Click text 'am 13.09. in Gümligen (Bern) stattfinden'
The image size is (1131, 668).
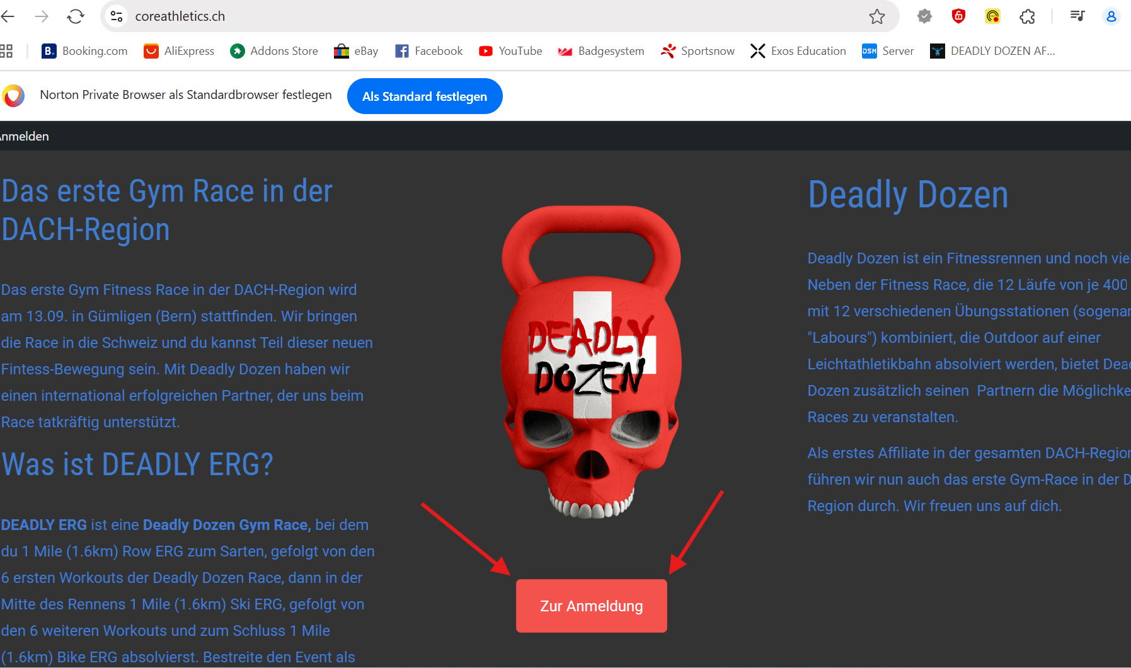(x=139, y=316)
